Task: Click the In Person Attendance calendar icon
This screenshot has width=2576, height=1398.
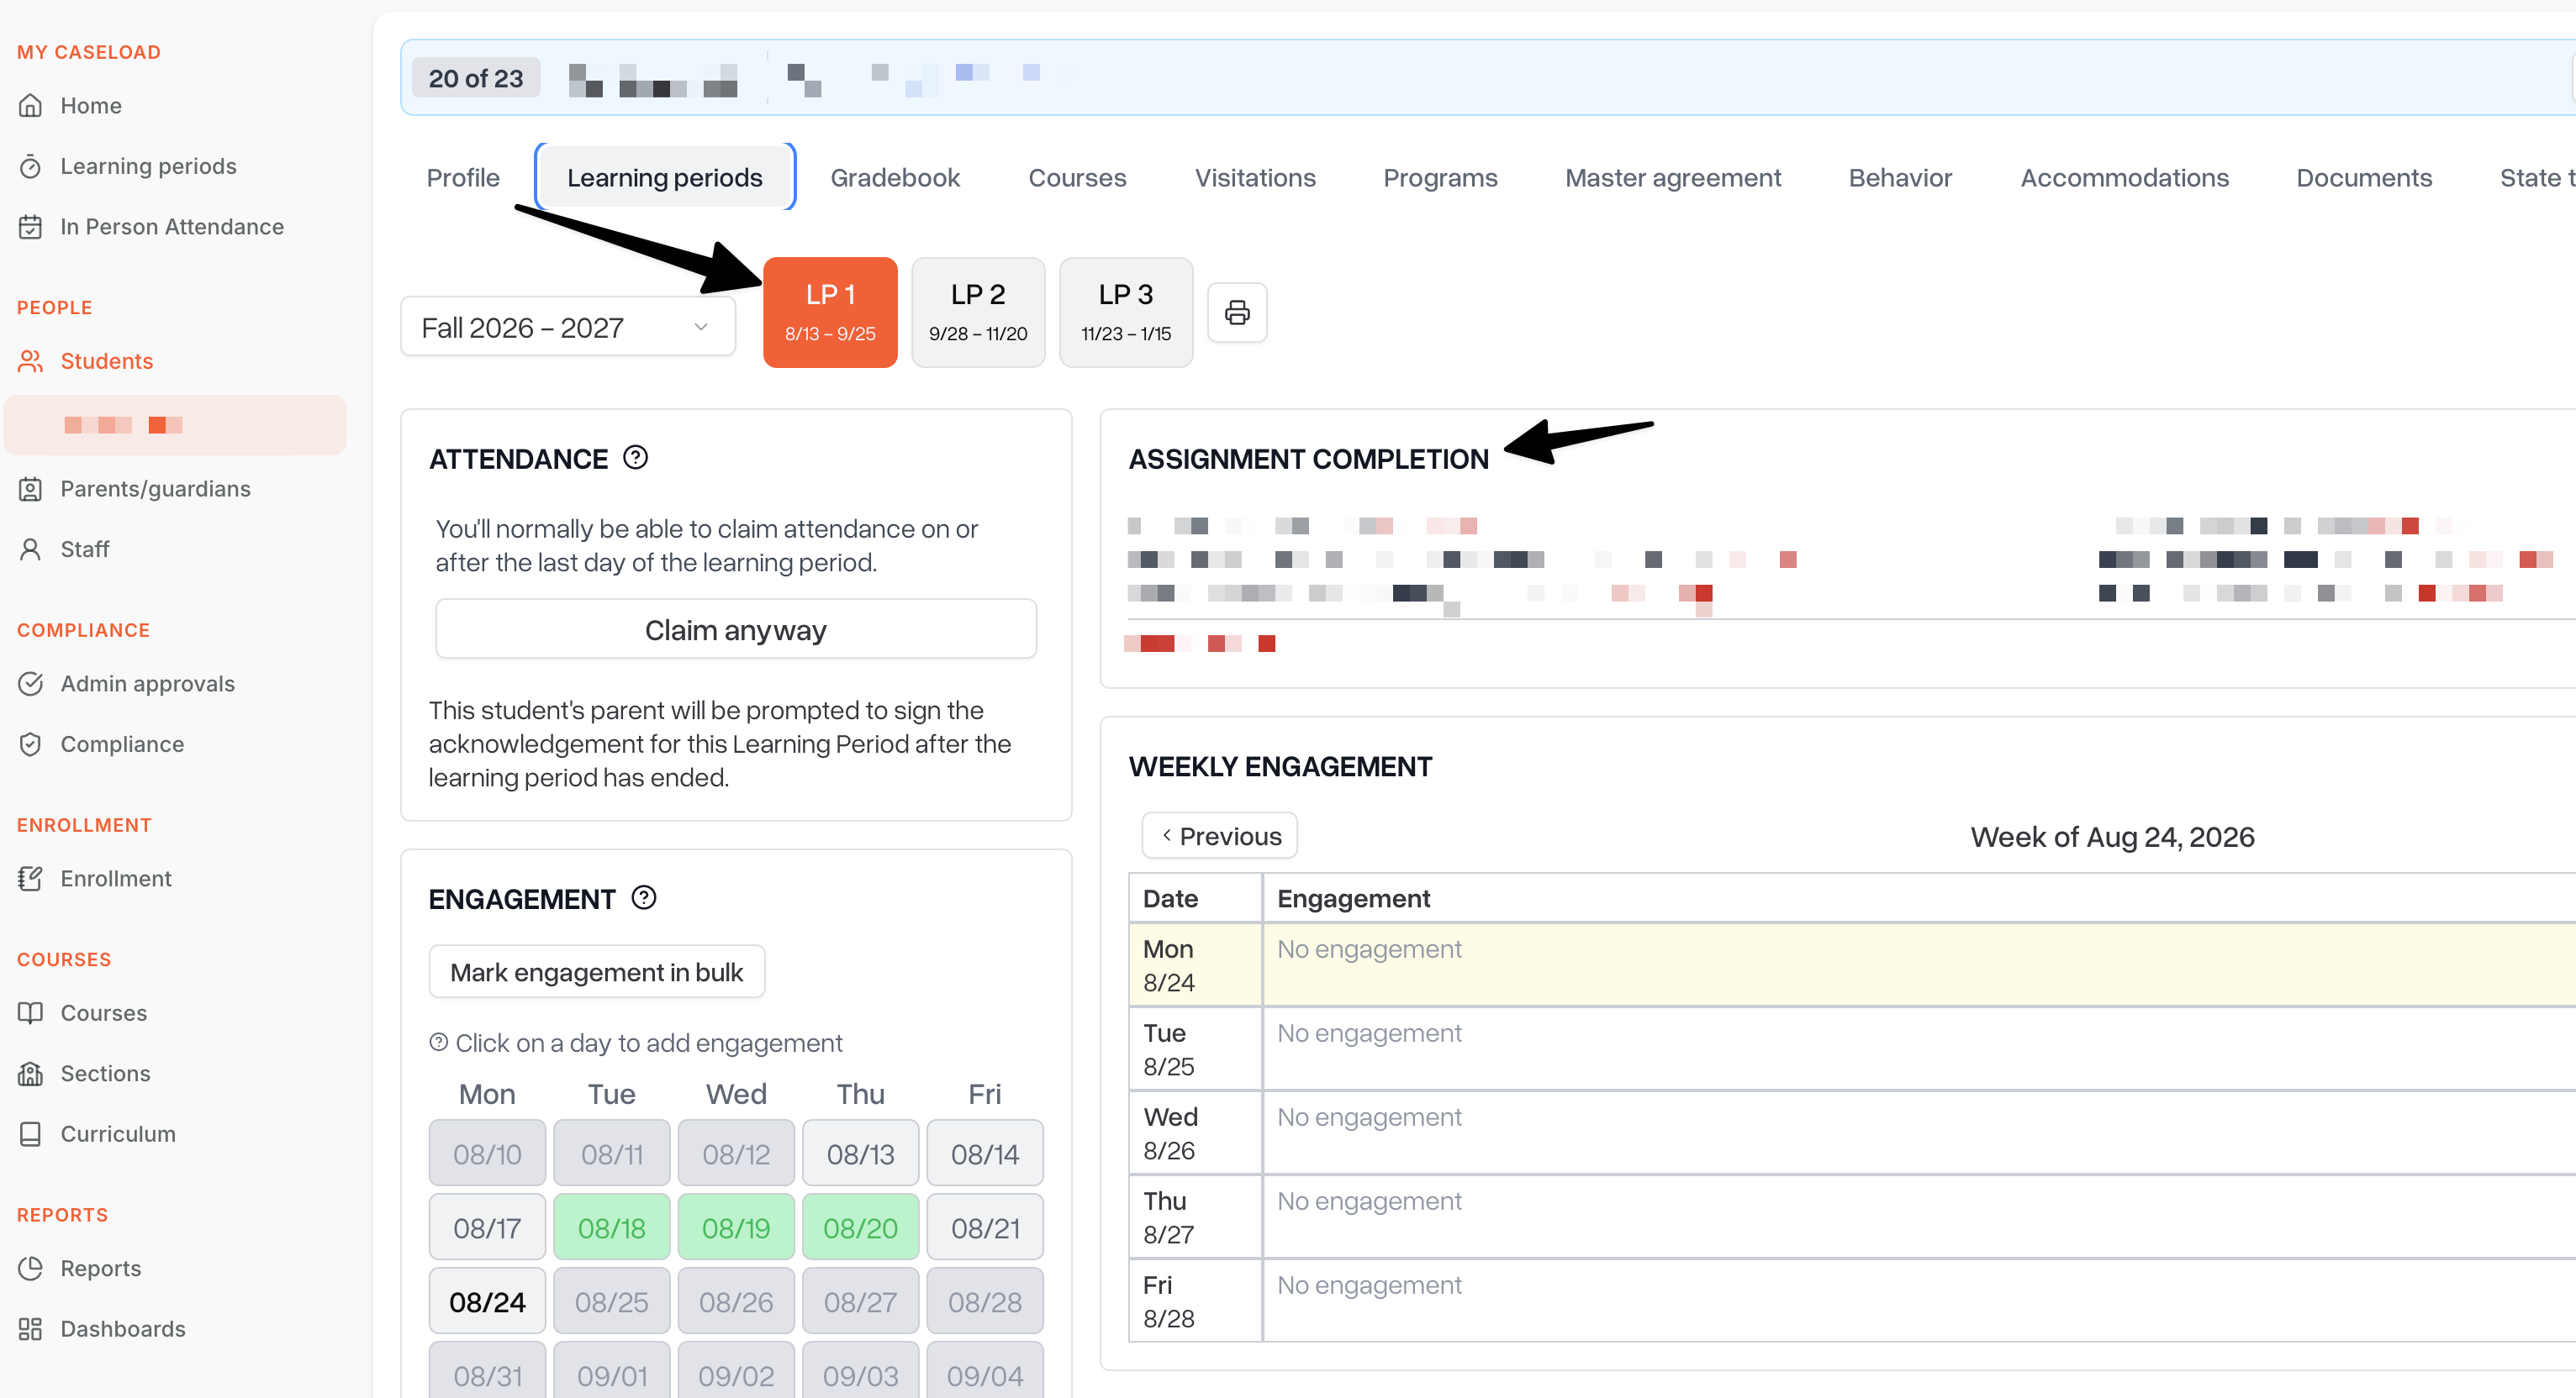Action: point(31,227)
